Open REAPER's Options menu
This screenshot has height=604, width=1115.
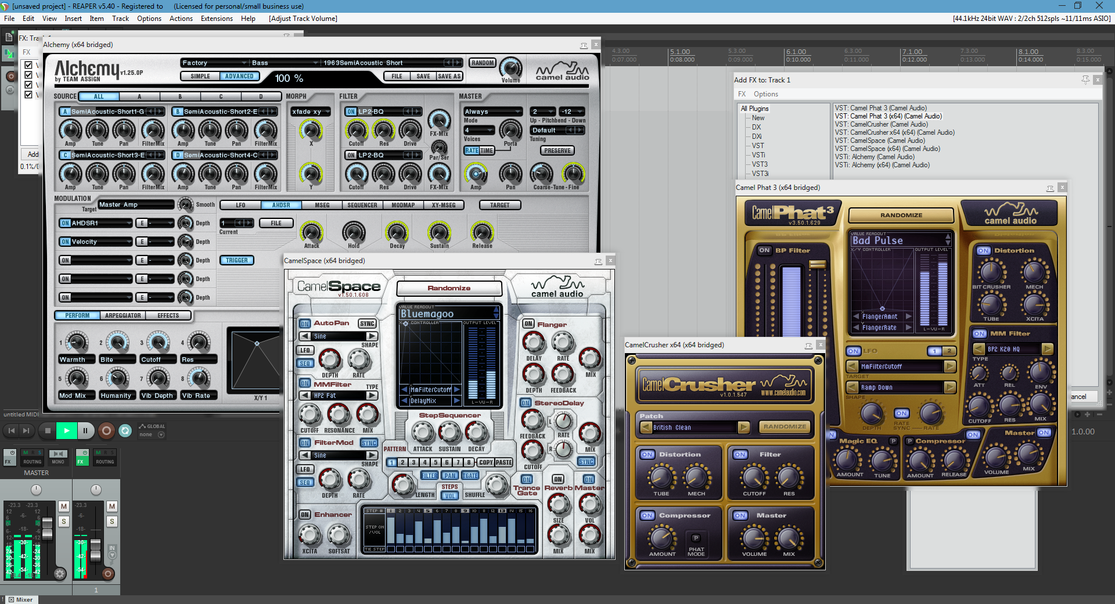149,18
